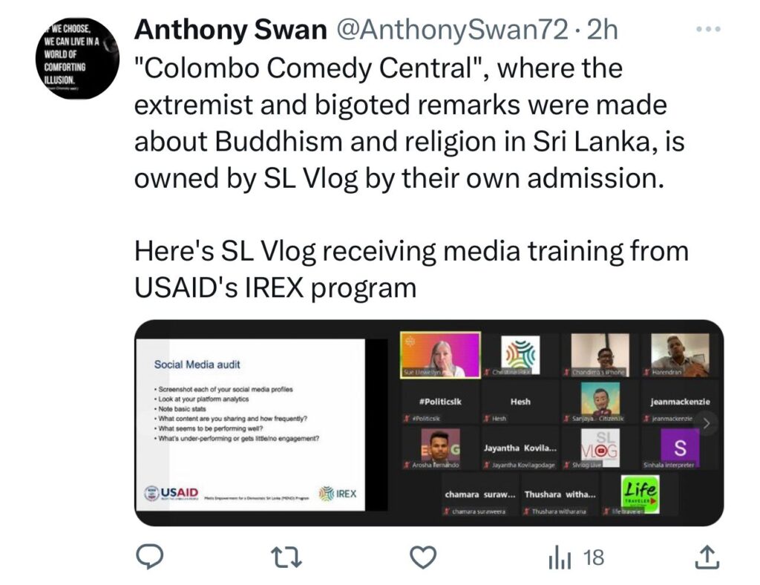Click the retweet icon

[286, 558]
